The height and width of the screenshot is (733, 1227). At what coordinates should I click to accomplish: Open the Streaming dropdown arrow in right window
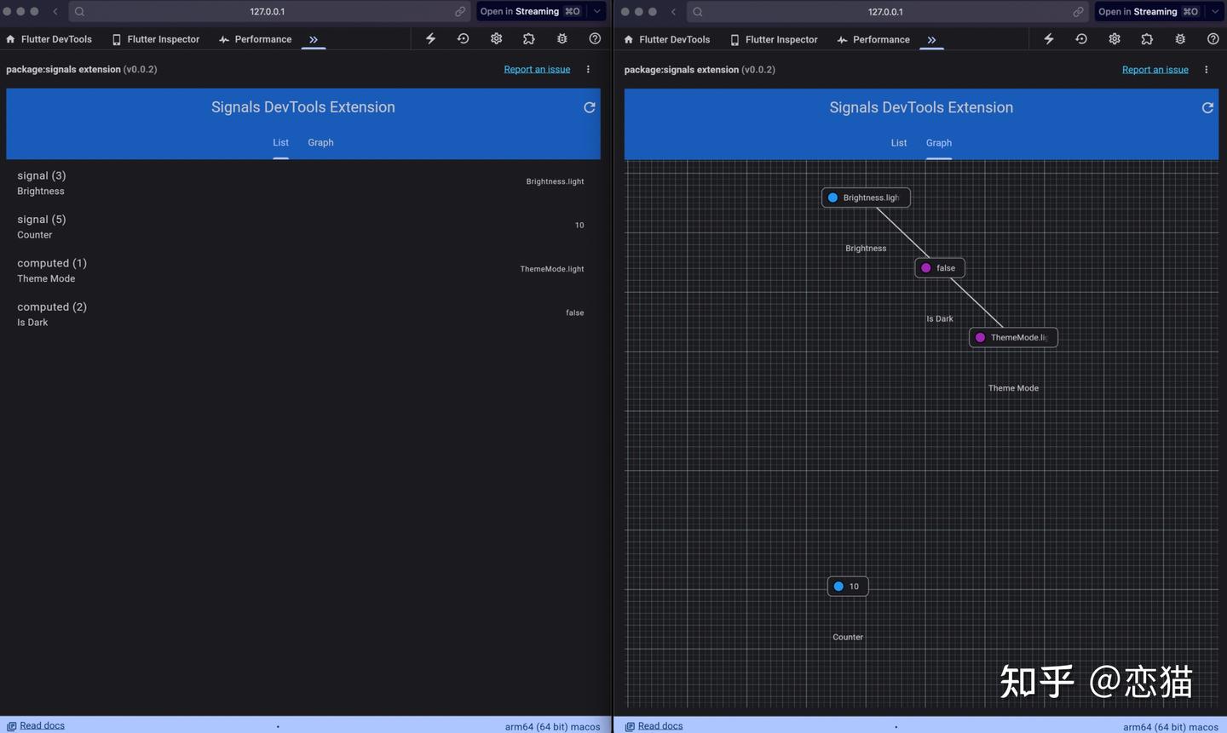click(x=1215, y=12)
